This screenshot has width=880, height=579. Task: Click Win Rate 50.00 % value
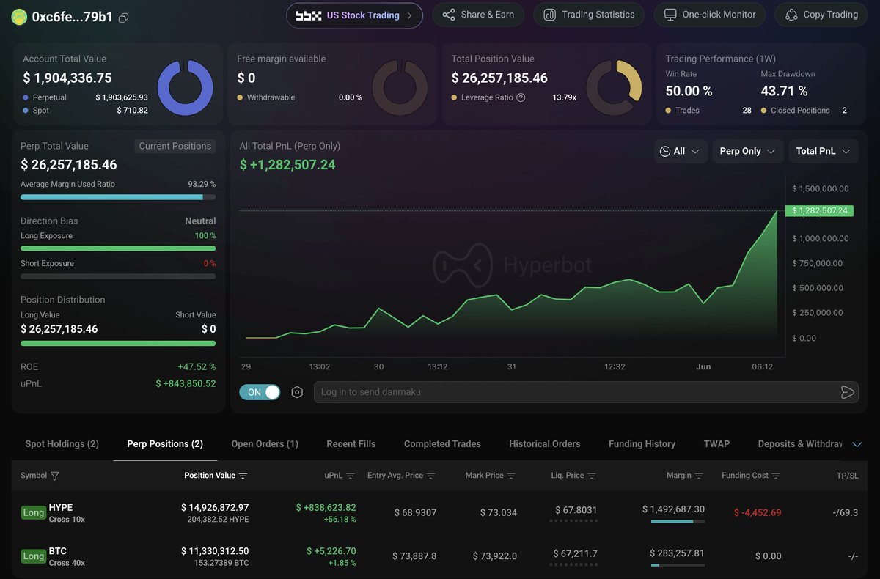pyautogui.click(x=689, y=91)
